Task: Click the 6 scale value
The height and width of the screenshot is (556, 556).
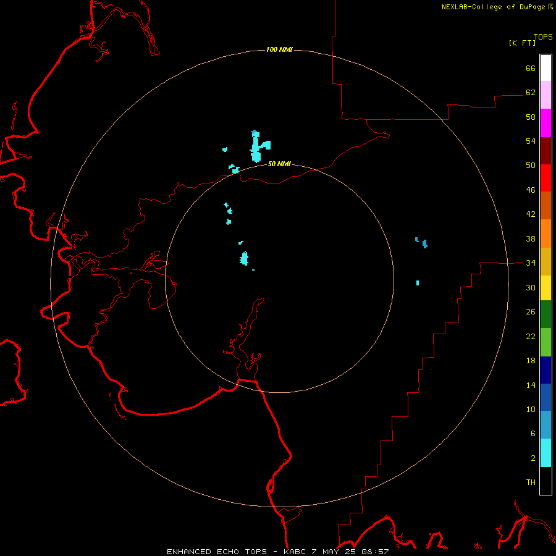Action: (533, 433)
